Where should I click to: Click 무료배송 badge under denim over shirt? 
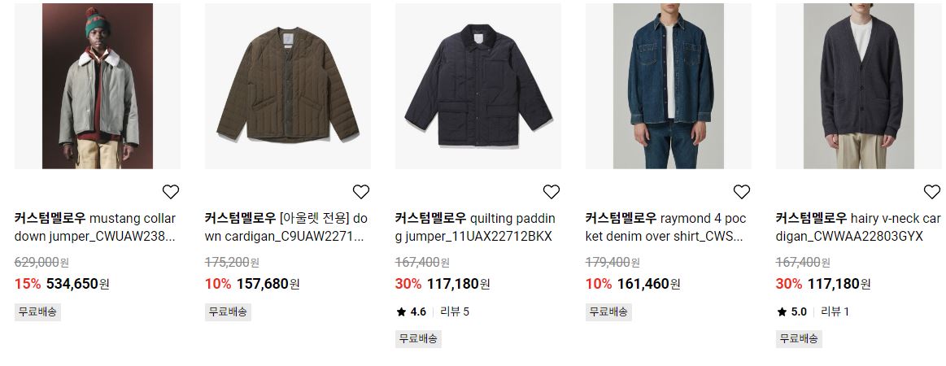(x=608, y=312)
